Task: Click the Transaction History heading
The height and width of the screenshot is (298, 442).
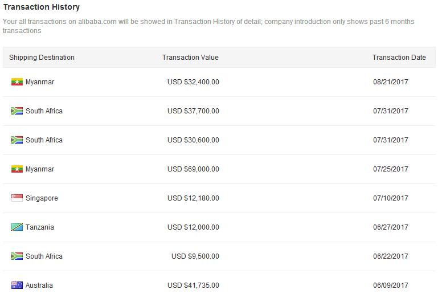Action: point(42,7)
